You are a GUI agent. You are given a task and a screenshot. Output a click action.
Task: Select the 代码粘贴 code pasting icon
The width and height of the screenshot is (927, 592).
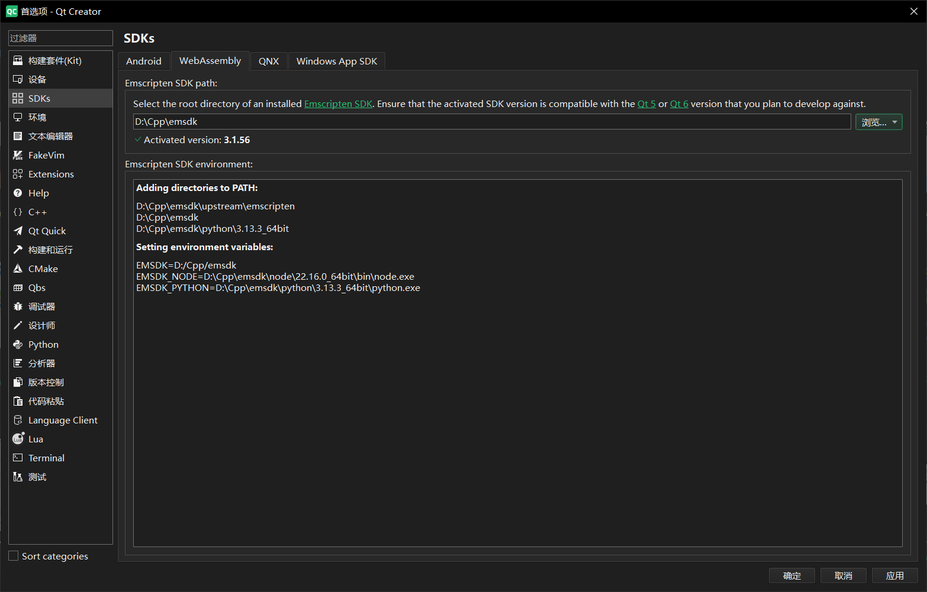(18, 401)
